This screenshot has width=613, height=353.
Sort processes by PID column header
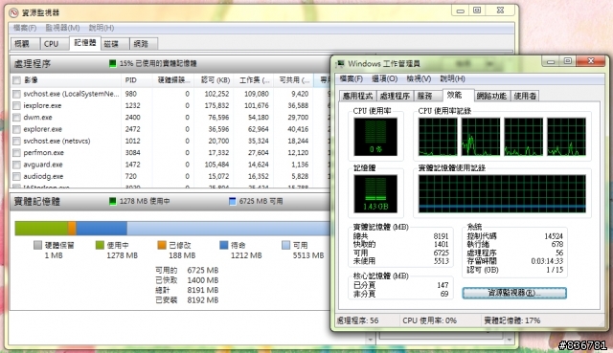click(x=137, y=80)
